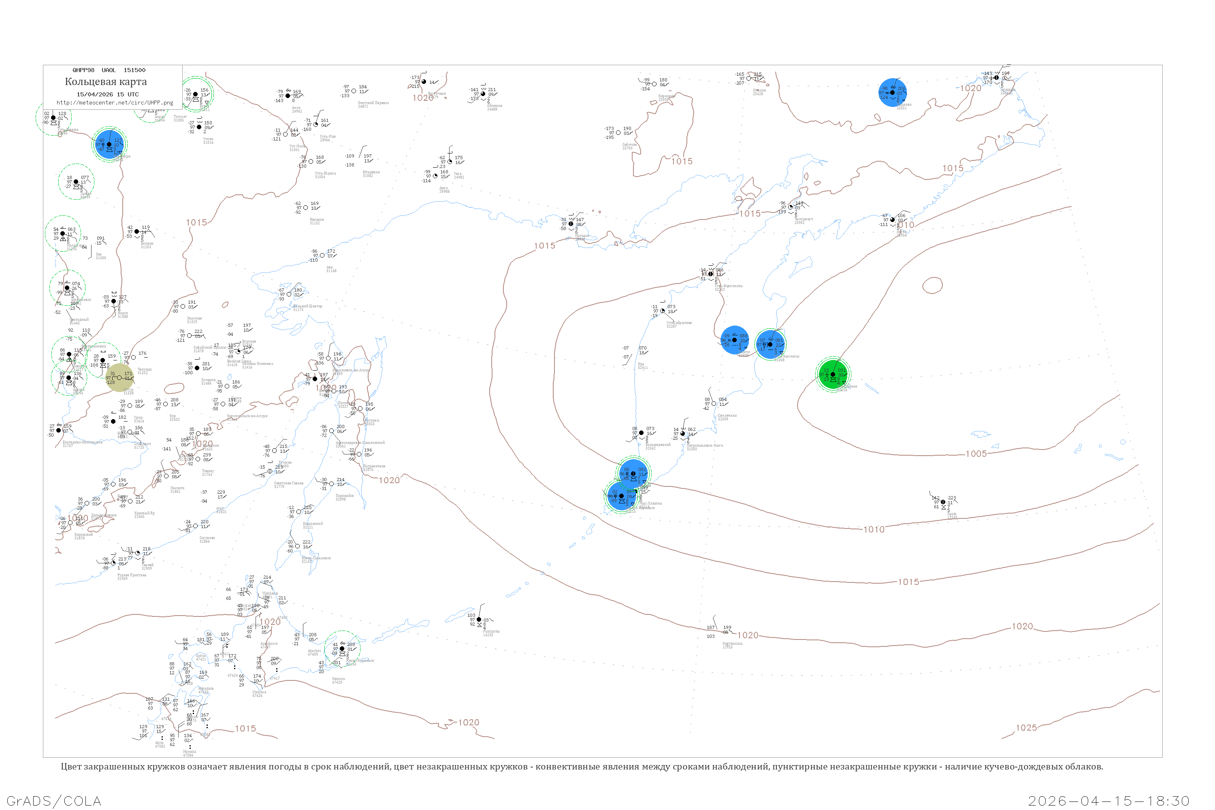Viewport: 1215px width, 810px height.
Task: Click the green filled circle at Nikolskoye
Action: [x=833, y=375]
